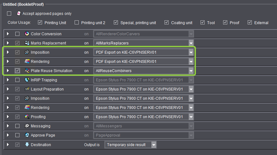Click the InRIP Trapping icon
This screenshot has height=155, width=277.
click(x=27, y=80)
